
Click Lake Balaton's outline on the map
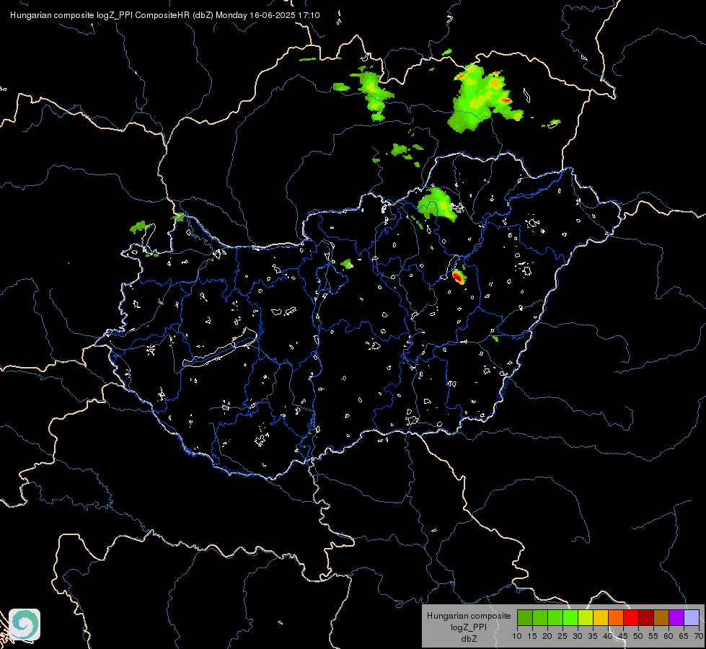[221, 348]
